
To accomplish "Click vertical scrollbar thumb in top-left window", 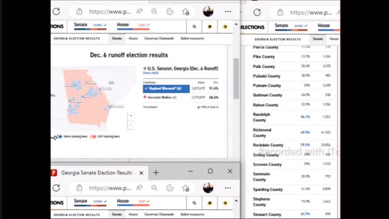I will point(236,78).
